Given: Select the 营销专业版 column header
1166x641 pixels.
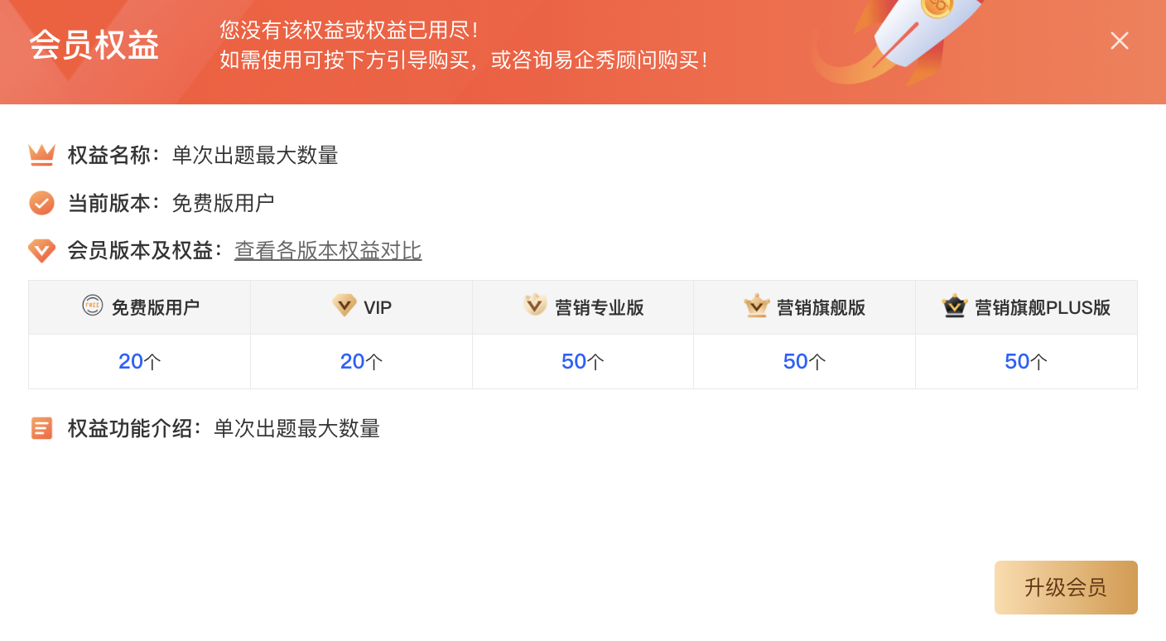Looking at the screenshot, I should point(583,307).
